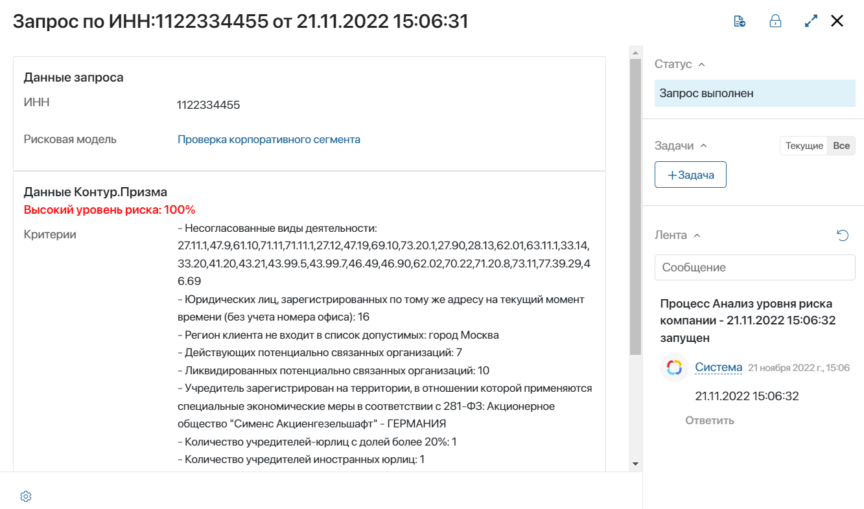This screenshot has width=864, height=509.
Task: Click the document export icon in header
Action: click(x=739, y=21)
